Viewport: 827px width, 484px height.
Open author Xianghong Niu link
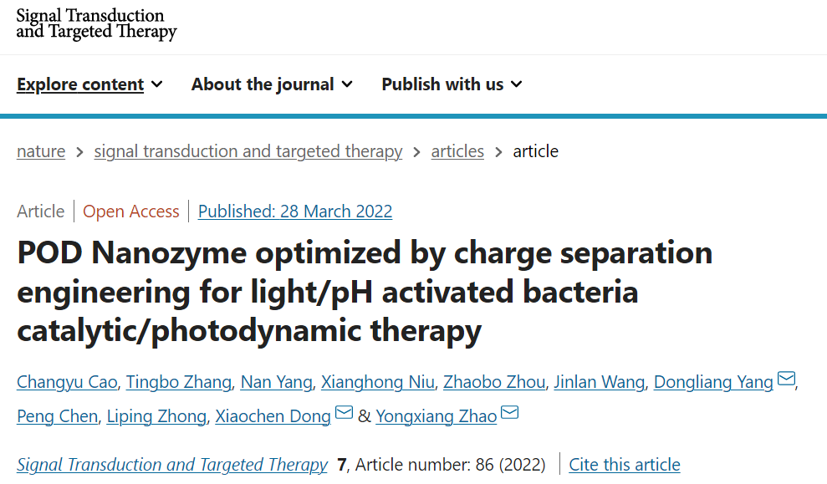[x=378, y=382]
